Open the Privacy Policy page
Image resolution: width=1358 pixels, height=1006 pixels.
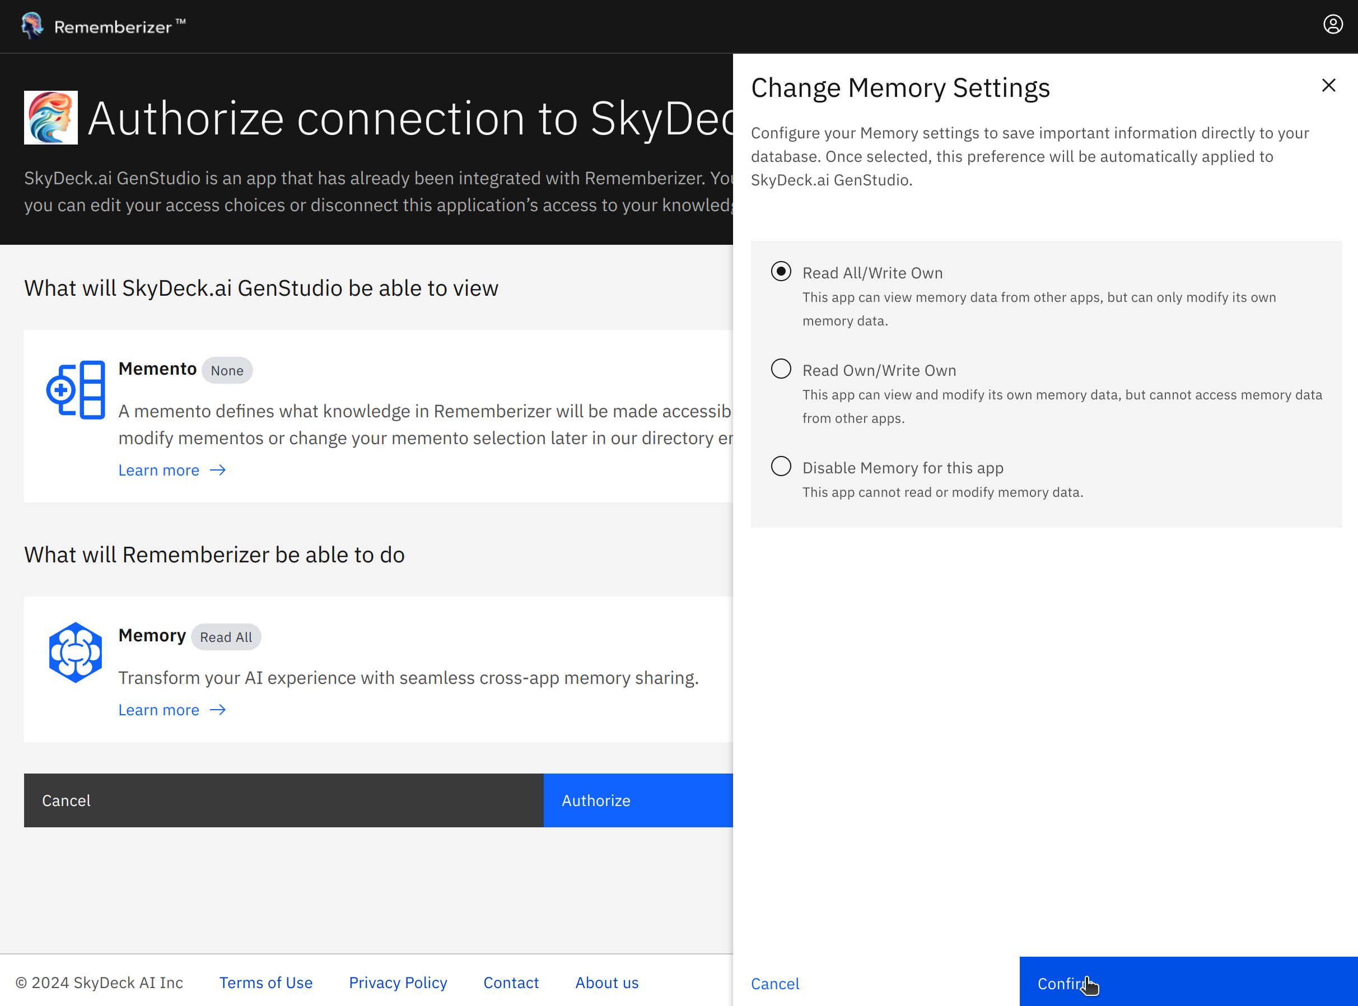(398, 982)
